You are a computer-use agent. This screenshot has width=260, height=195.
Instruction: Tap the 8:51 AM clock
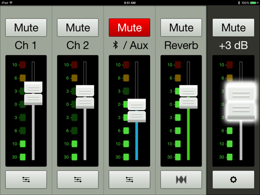pos(129,3)
